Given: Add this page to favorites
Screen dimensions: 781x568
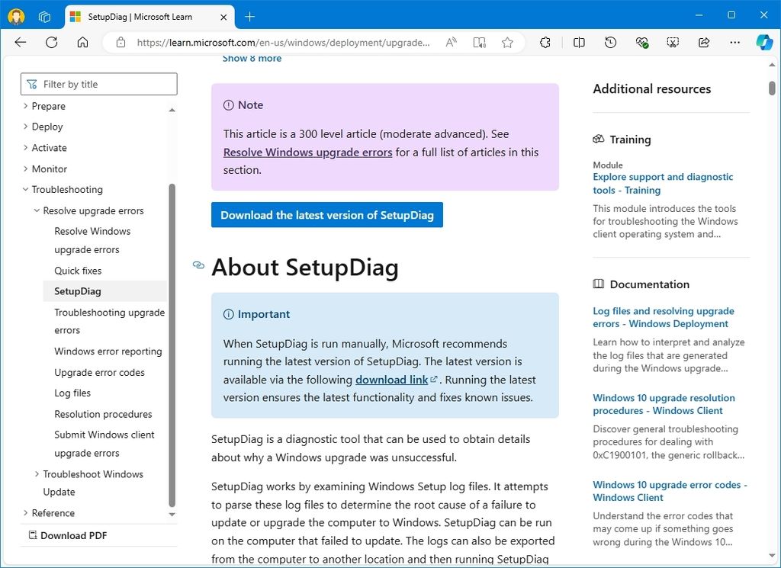Looking at the screenshot, I should (507, 42).
